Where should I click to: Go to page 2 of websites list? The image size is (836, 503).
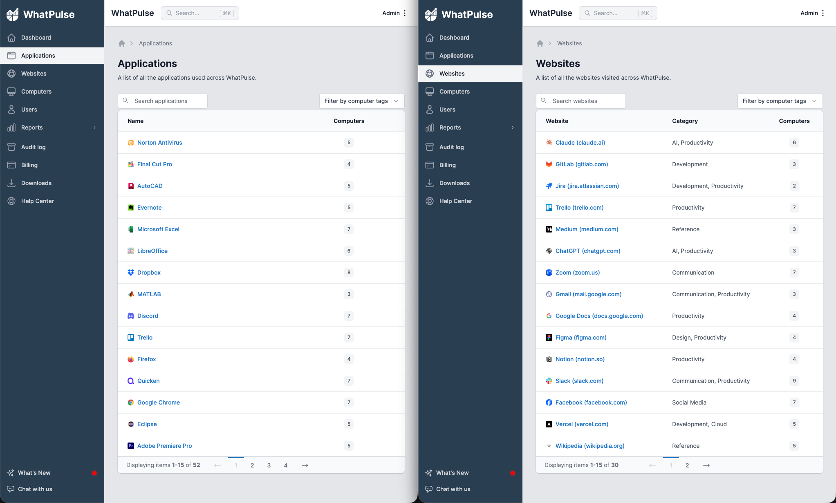pos(687,465)
